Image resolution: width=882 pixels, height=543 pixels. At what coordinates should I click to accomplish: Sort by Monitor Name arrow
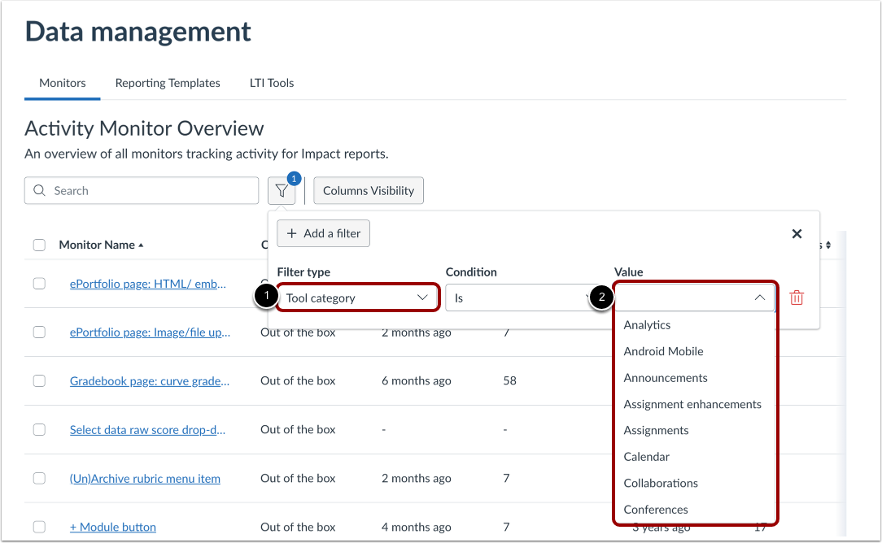142,245
